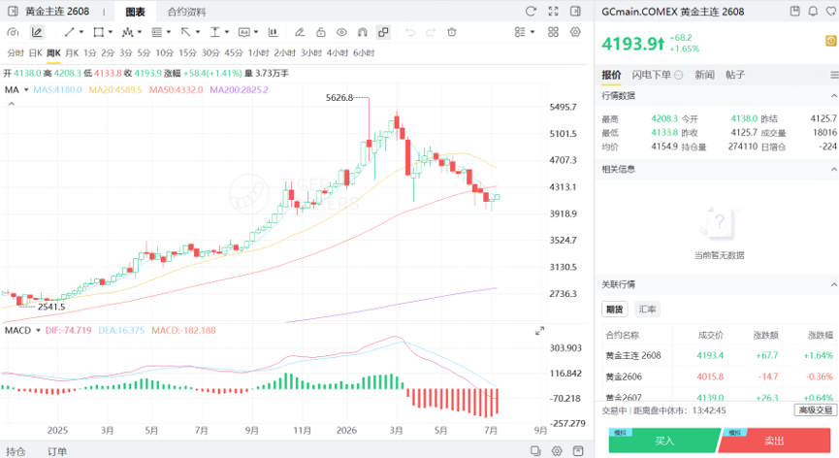Open the list layout dropdown
Screen dimensions: 839x458
click(x=525, y=32)
